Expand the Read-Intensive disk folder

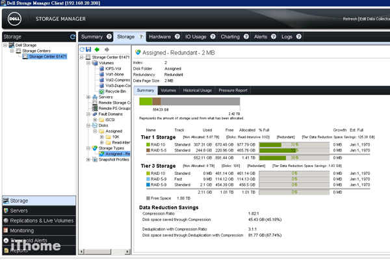pyautogui.click(x=102, y=142)
